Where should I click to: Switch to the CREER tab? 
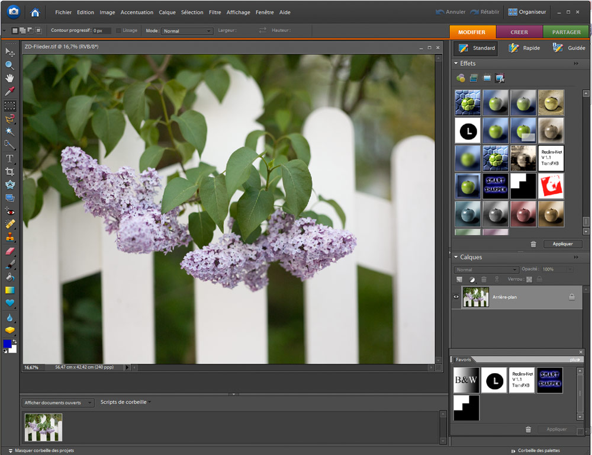pos(519,32)
